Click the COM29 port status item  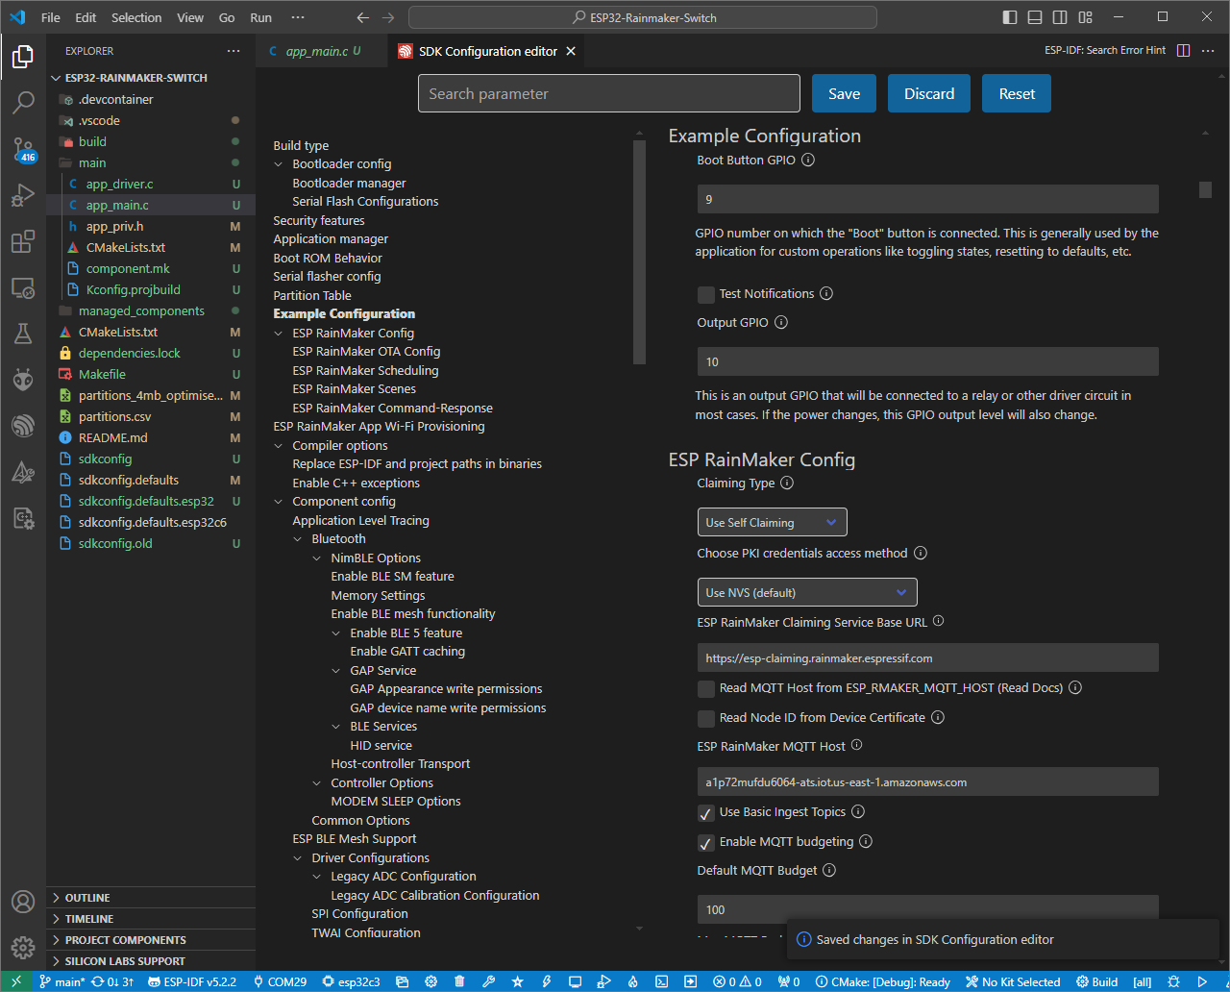280,981
